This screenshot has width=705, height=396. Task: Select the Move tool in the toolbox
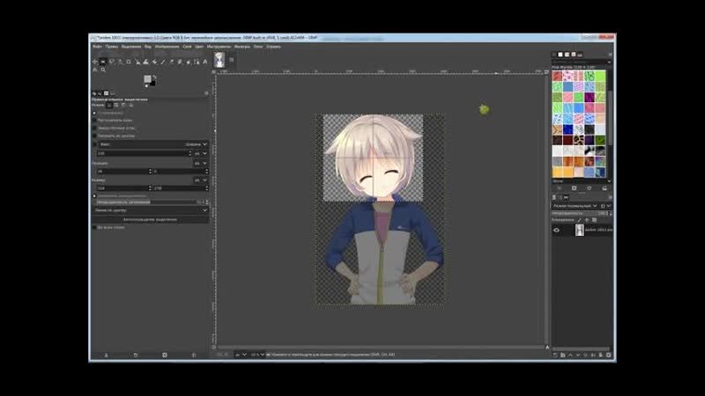[x=94, y=62]
